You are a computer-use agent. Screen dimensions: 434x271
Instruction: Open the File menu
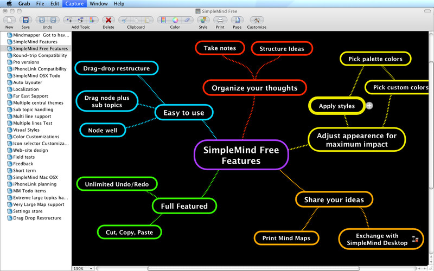40,4
